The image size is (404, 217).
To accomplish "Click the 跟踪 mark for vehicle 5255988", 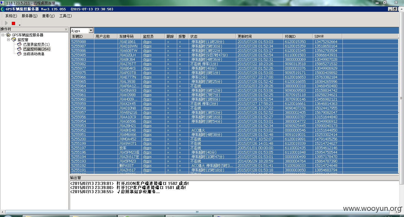I will [x=168, y=42].
